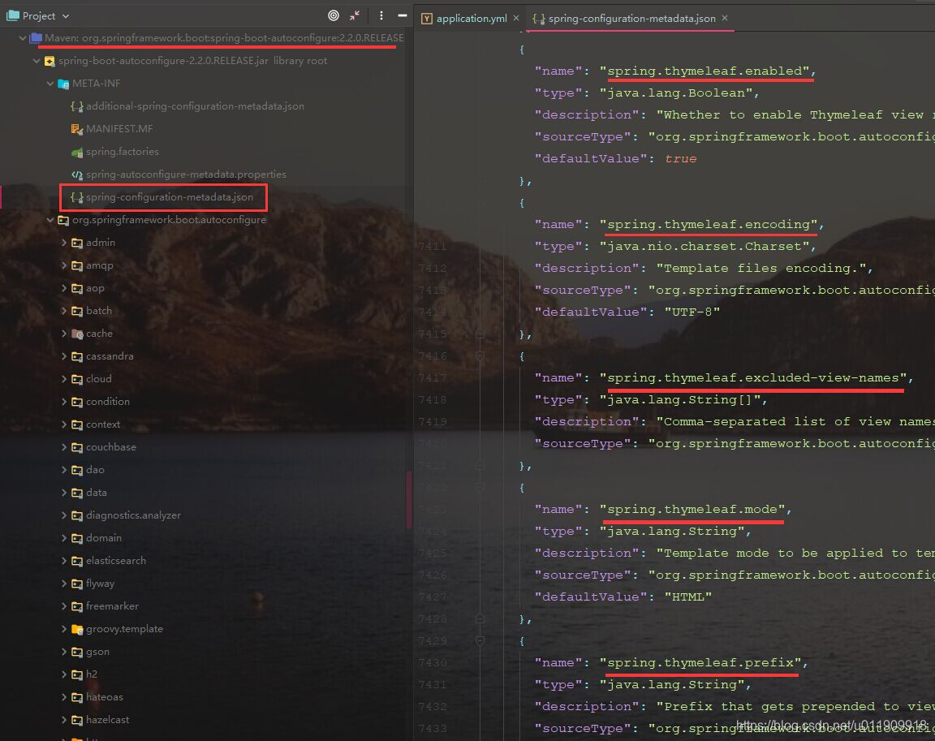935x741 pixels.
Task: Collapse all nodes in Project panel
Action: click(x=355, y=15)
